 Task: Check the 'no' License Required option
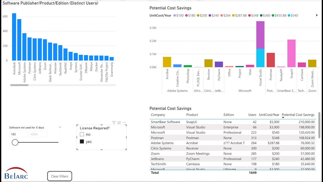pos(82,134)
